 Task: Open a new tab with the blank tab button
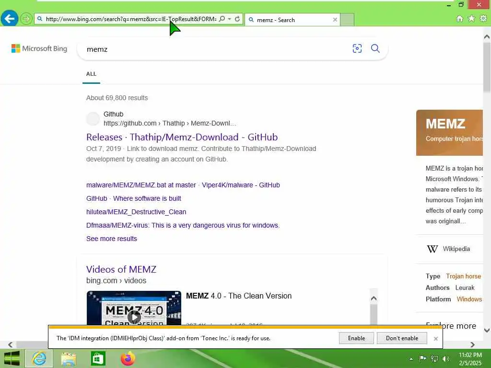point(347,20)
